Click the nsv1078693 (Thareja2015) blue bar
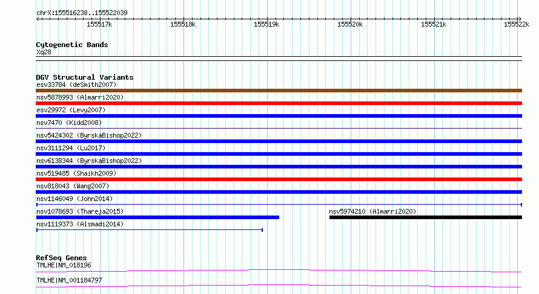The image size is (539, 294). pyautogui.click(x=157, y=217)
